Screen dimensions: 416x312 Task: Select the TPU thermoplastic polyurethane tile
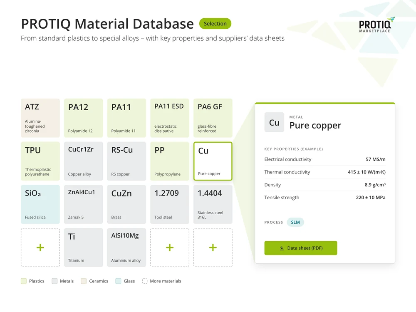40,161
